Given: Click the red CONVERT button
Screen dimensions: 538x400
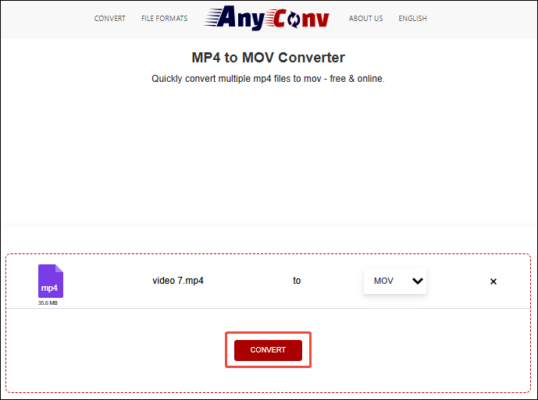Looking at the screenshot, I should pos(268,350).
